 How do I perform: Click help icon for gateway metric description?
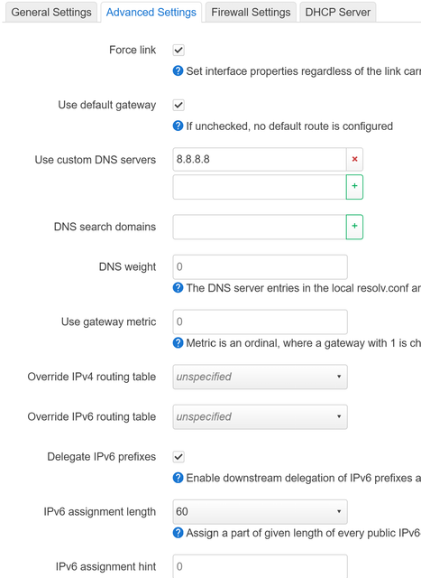(178, 343)
